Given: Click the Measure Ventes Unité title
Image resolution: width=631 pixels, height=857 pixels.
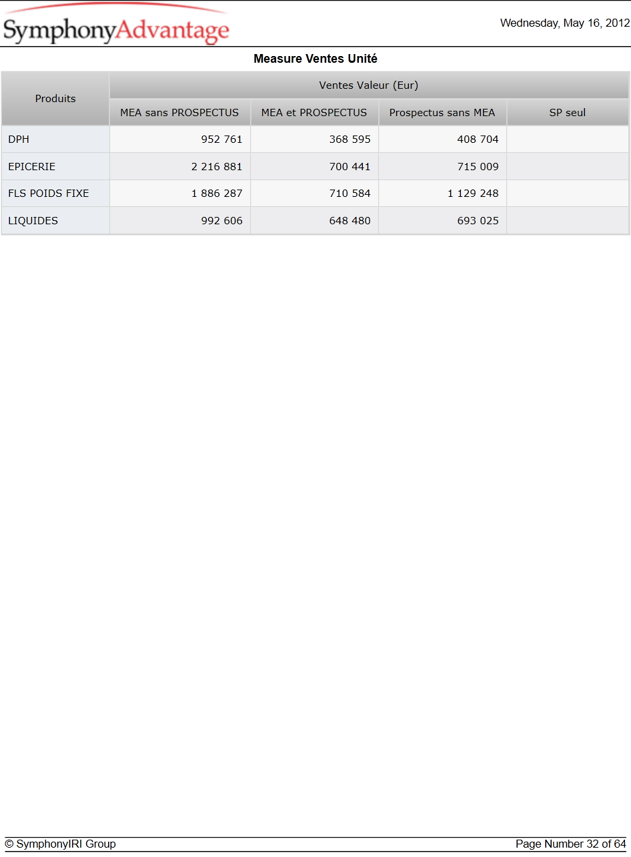Looking at the screenshot, I should [315, 59].
